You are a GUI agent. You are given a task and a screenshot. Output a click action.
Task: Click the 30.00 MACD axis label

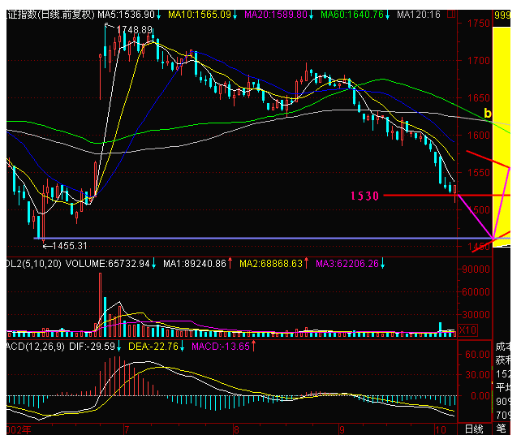[x=477, y=375]
